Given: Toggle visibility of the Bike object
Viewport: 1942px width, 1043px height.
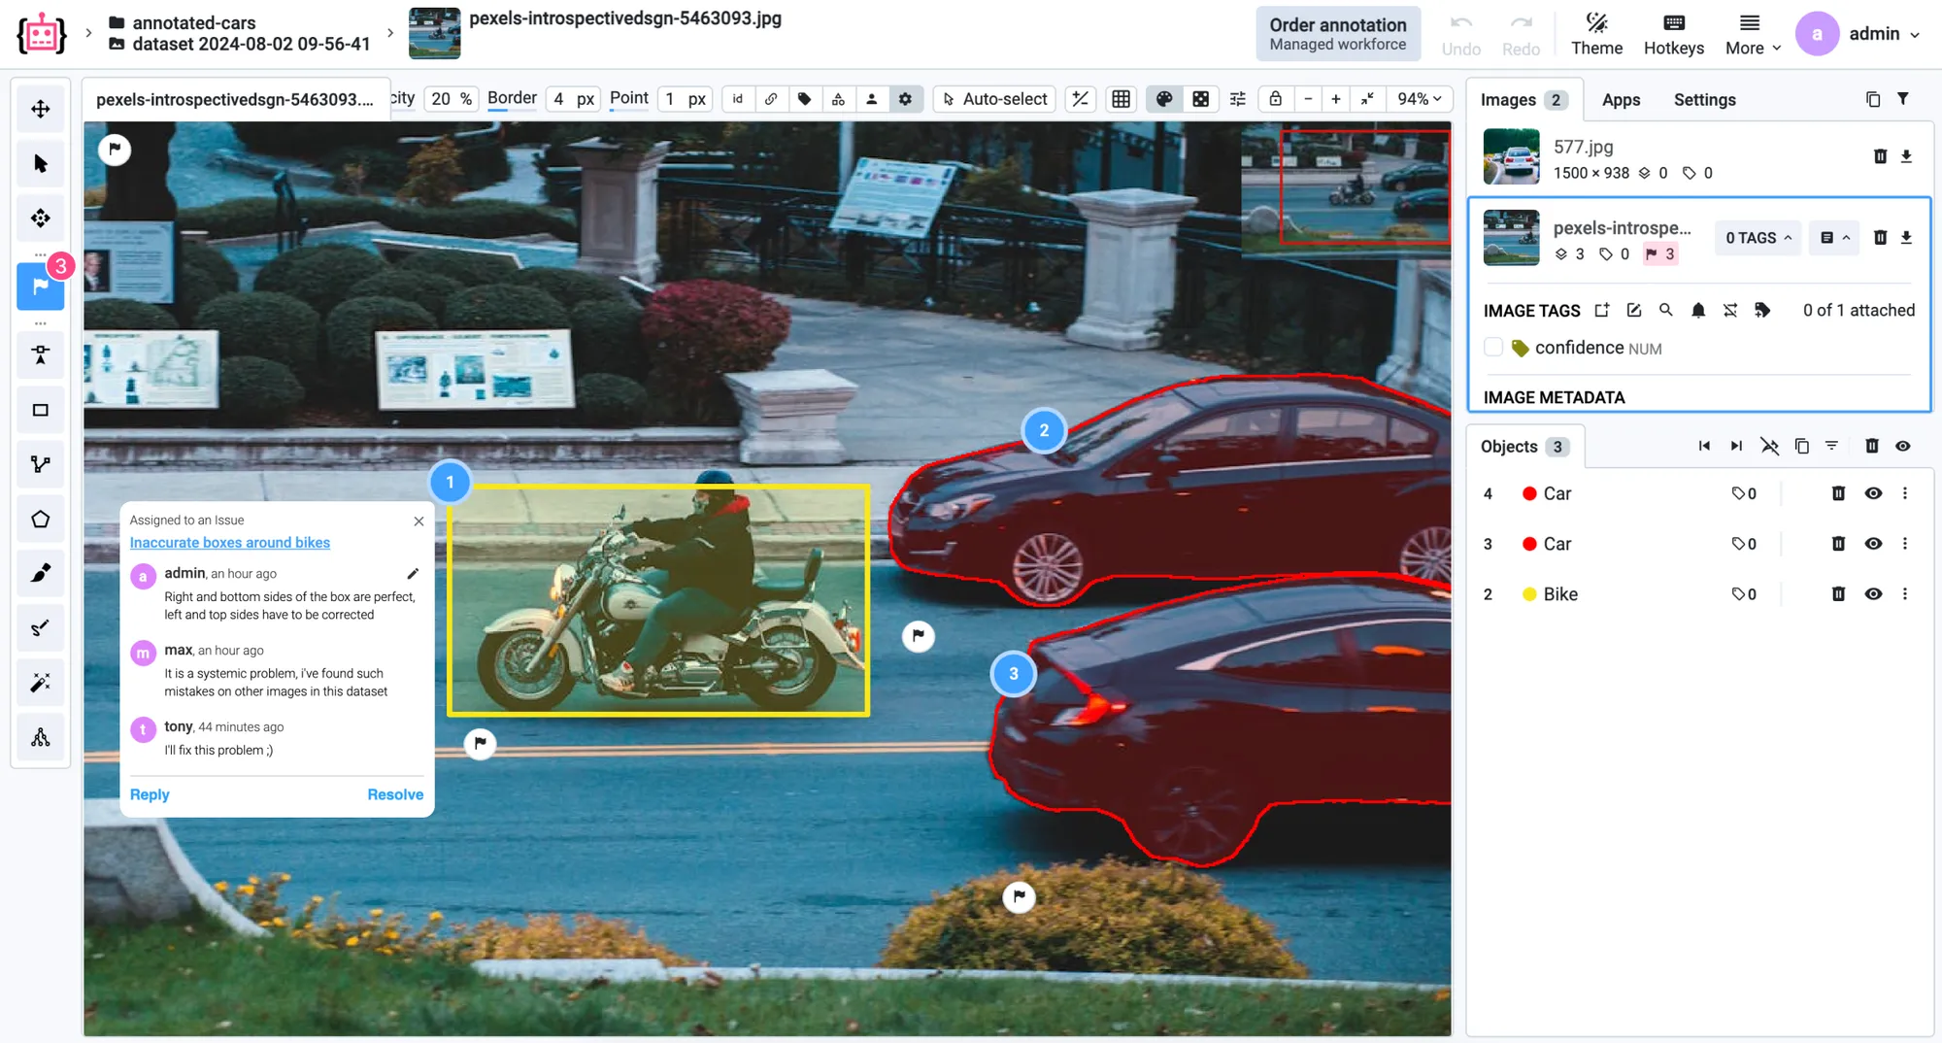Looking at the screenshot, I should [x=1873, y=594].
